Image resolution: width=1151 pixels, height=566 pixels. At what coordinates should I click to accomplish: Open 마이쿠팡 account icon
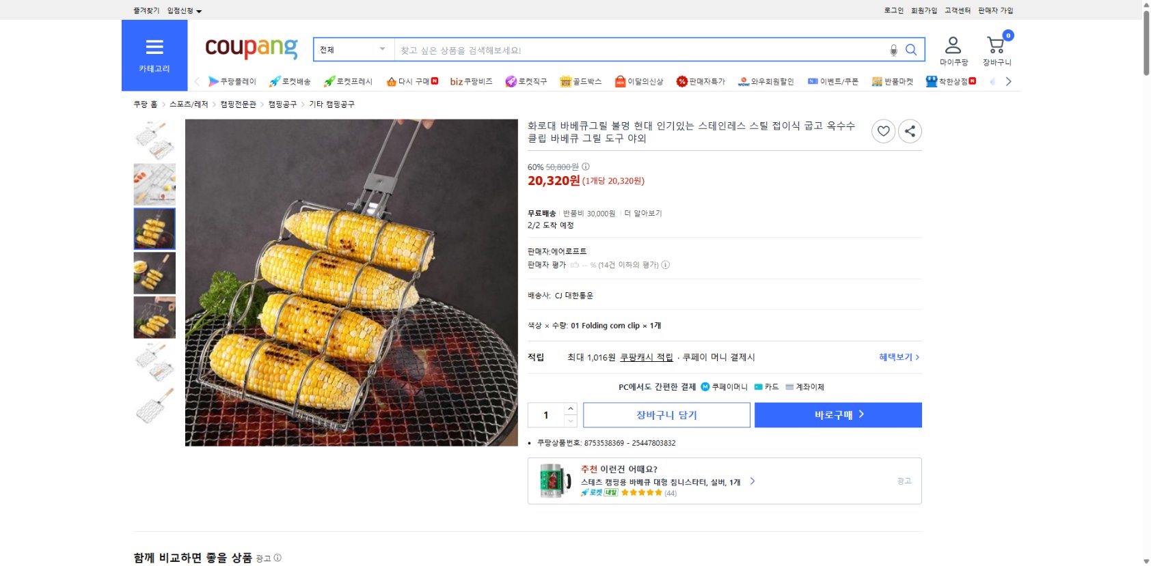coord(952,45)
